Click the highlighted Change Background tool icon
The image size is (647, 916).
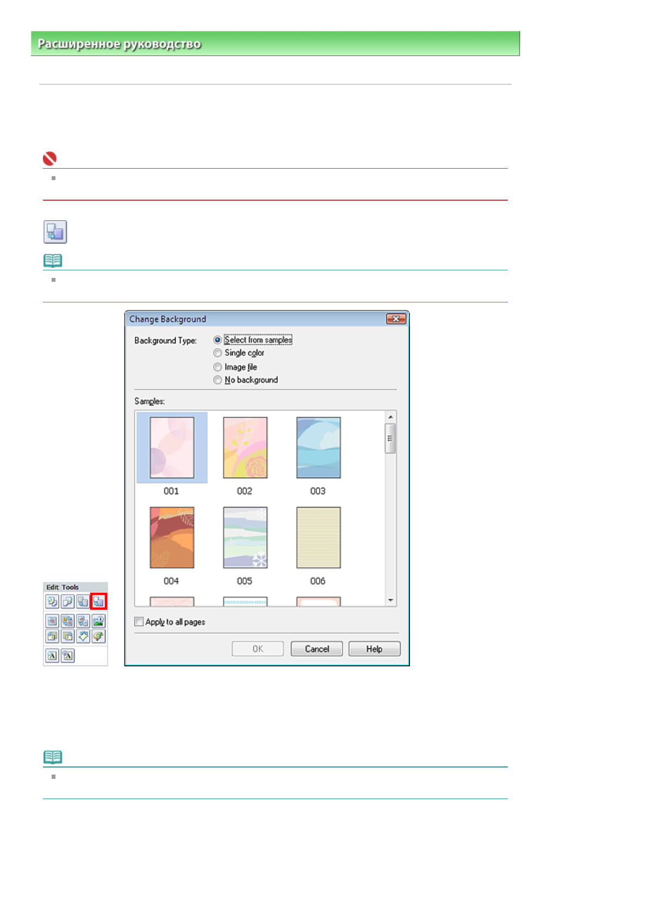coord(98,602)
